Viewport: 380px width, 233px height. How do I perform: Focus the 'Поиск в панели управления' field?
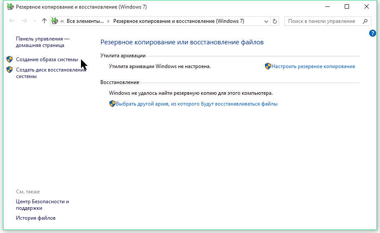pos(321,21)
